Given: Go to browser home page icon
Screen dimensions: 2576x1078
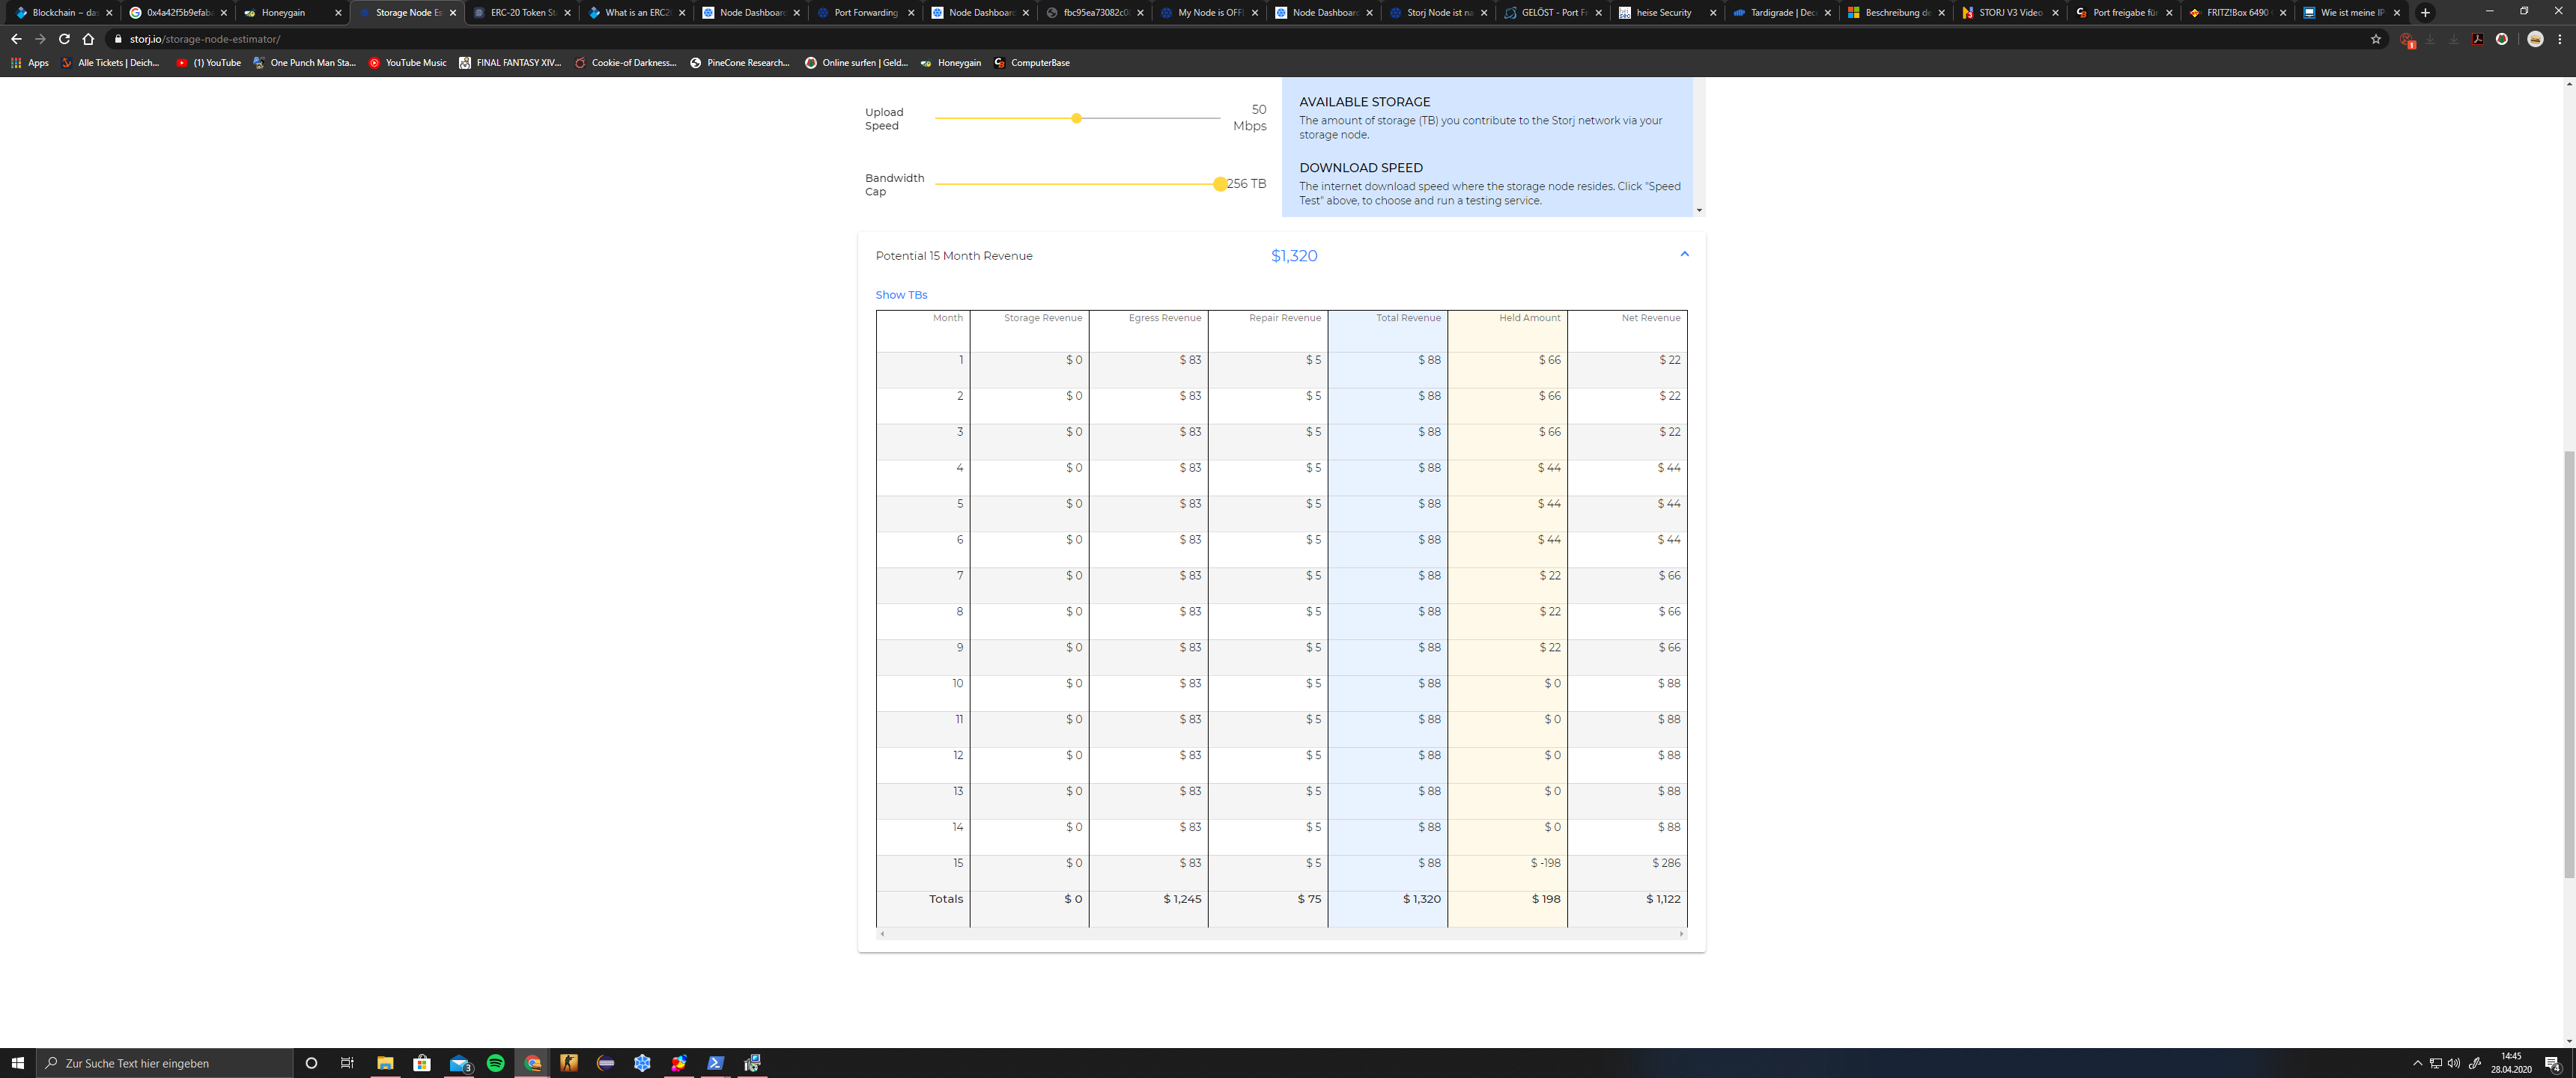Looking at the screenshot, I should [88, 39].
